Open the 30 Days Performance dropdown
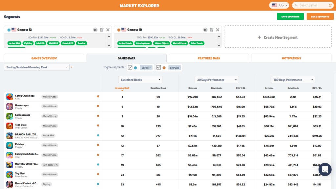This screenshot has width=336, height=189. (x=217, y=80)
